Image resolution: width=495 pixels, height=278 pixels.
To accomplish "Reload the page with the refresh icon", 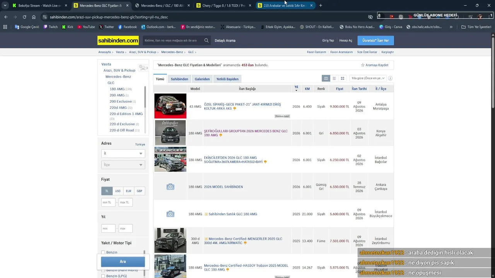I will pos(24,17).
